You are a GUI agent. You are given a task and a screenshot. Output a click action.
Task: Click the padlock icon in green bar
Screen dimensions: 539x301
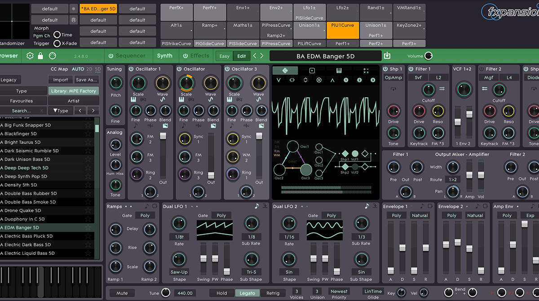click(40, 56)
